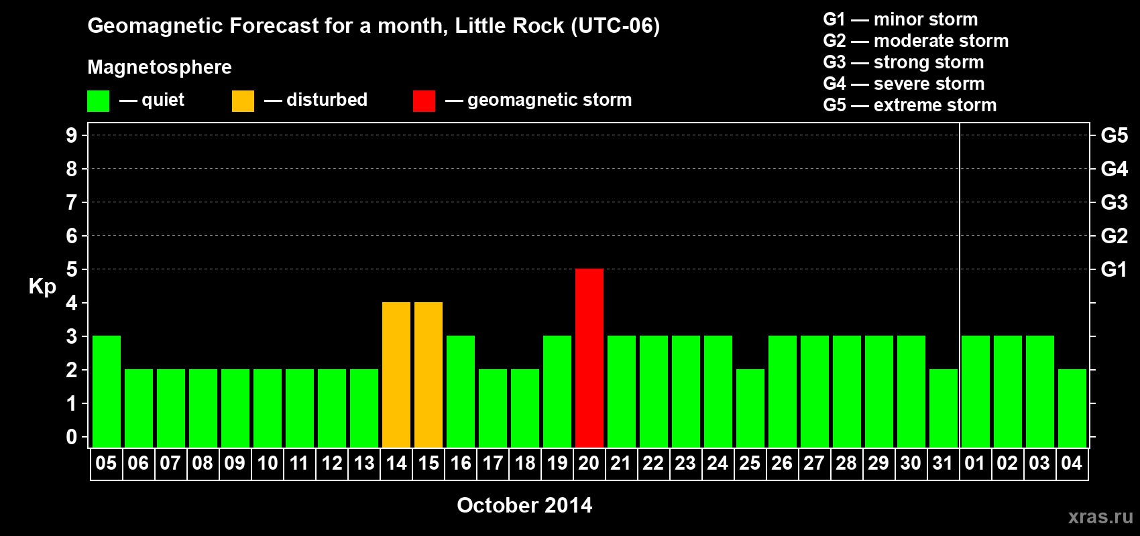Click the Kp axis value '7'

point(72,202)
